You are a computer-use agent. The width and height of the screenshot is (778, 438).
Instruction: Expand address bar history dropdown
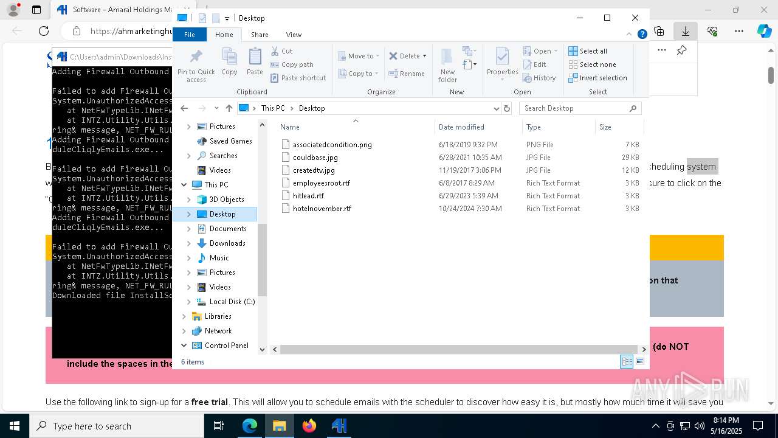(497, 108)
